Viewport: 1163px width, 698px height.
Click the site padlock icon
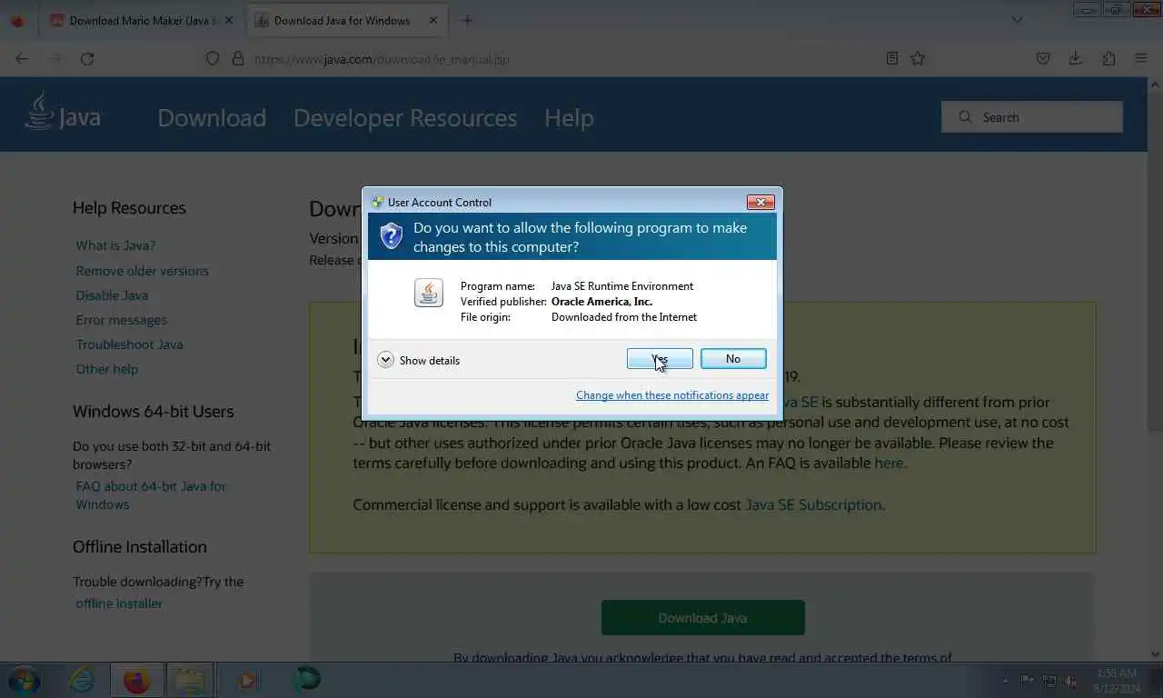[x=238, y=58]
